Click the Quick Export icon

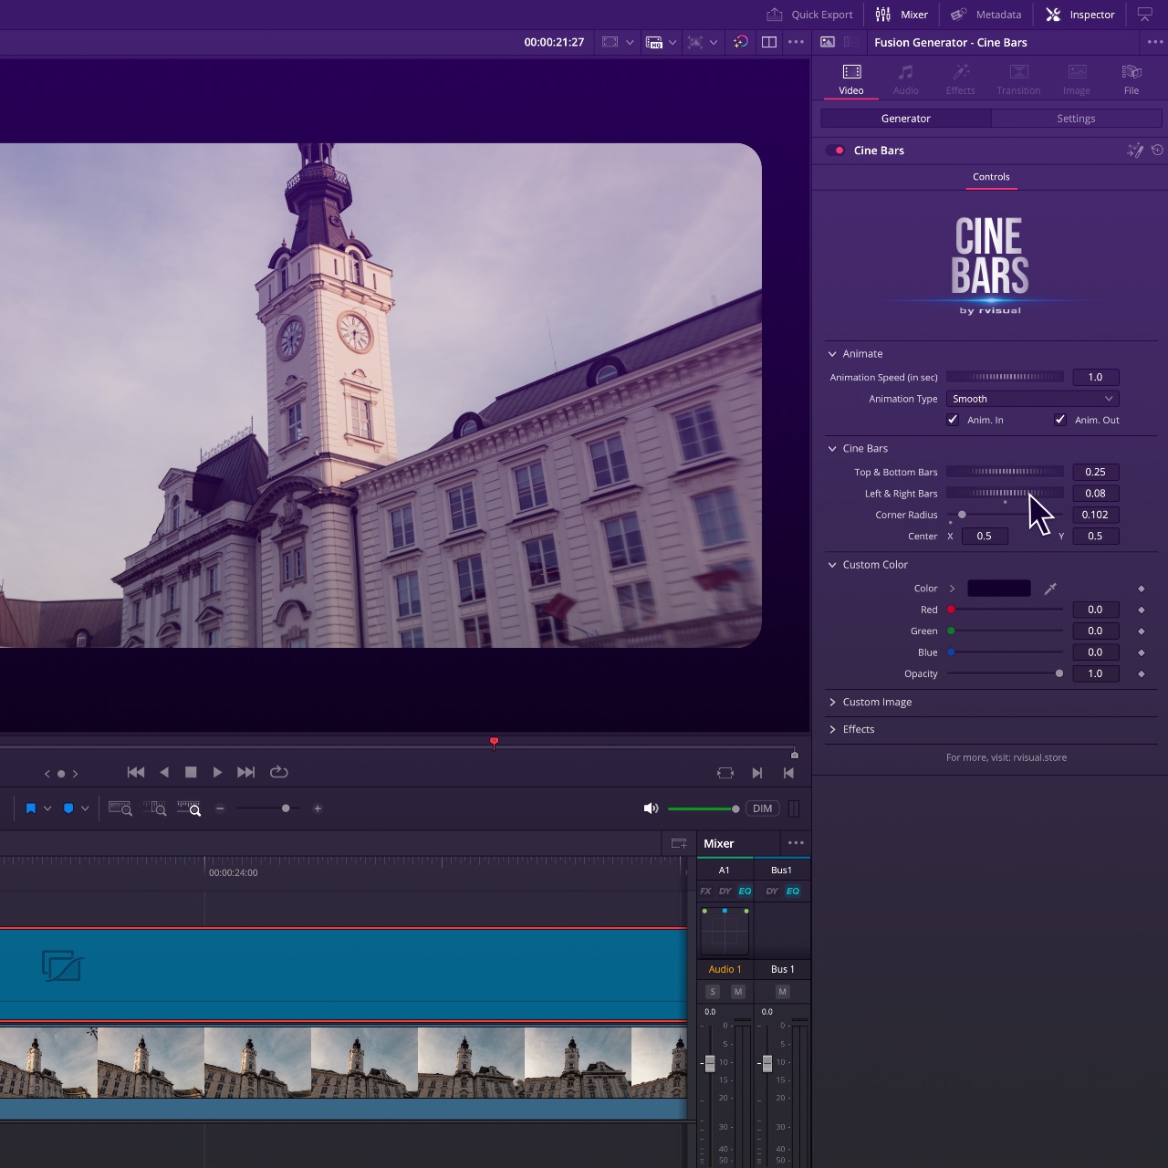coord(775,15)
